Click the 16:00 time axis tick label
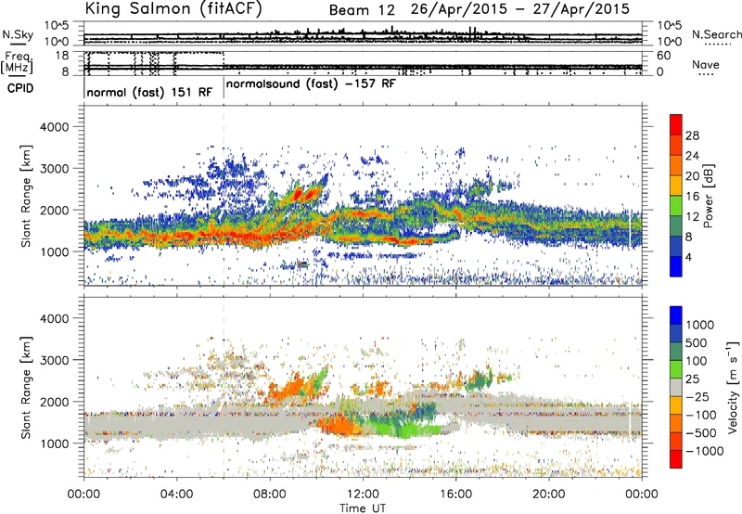 tap(455, 495)
